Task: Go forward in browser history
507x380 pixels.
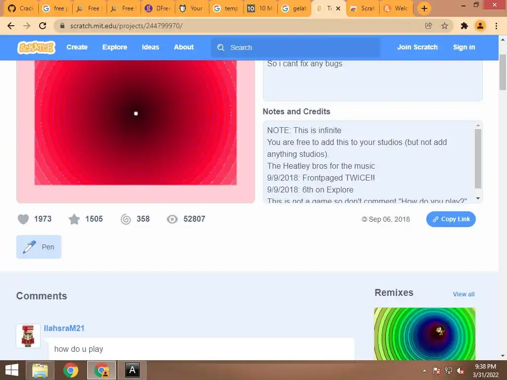Action: [x=27, y=26]
